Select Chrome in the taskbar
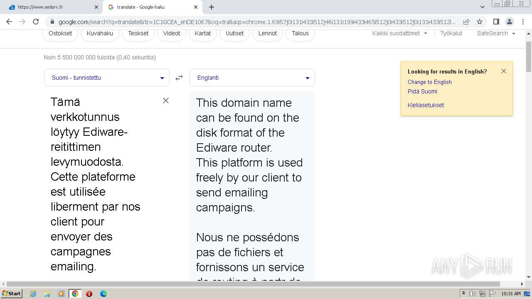This screenshot has height=299, width=532. pyautogui.click(x=75, y=294)
